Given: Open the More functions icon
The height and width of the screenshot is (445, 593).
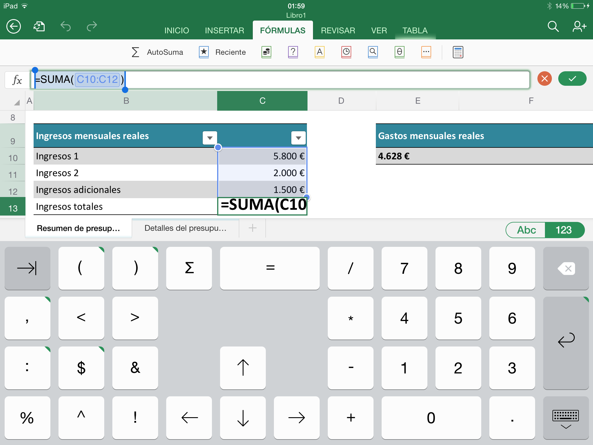Looking at the screenshot, I should [x=426, y=52].
